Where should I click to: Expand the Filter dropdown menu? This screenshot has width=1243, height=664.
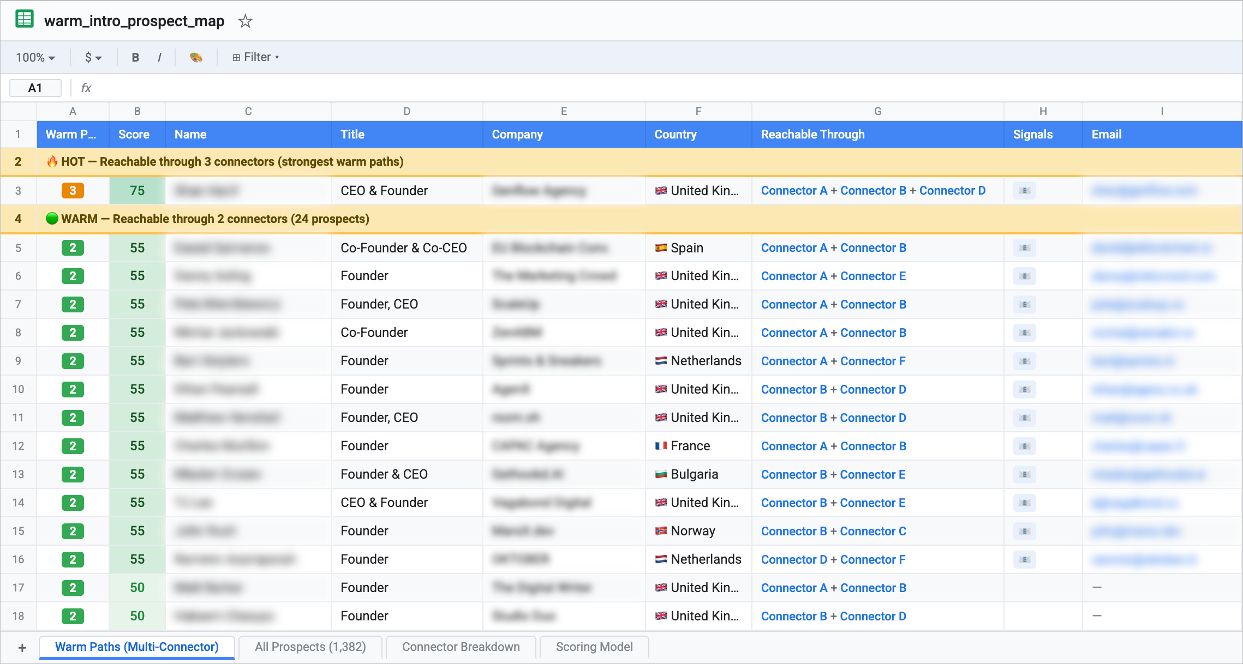[255, 57]
